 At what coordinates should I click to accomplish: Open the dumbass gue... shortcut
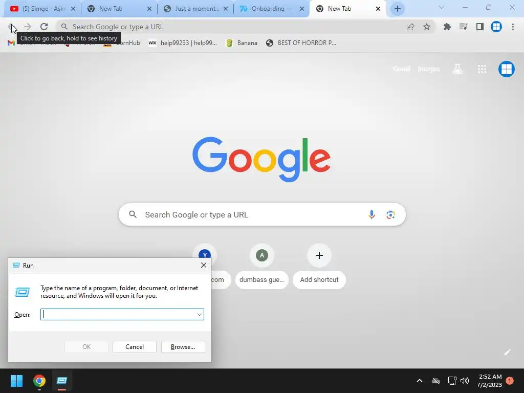point(261,266)
